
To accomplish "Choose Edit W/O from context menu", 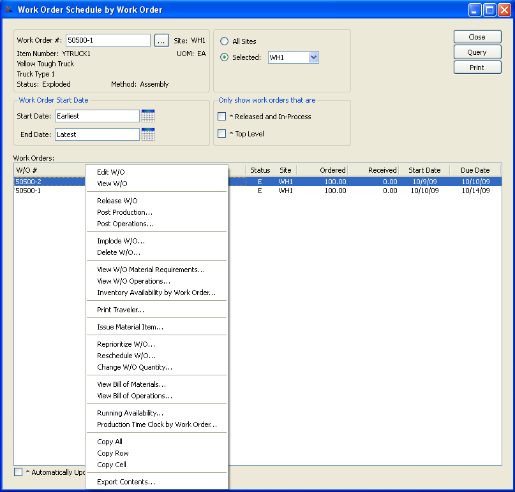I will coord(111,172).
